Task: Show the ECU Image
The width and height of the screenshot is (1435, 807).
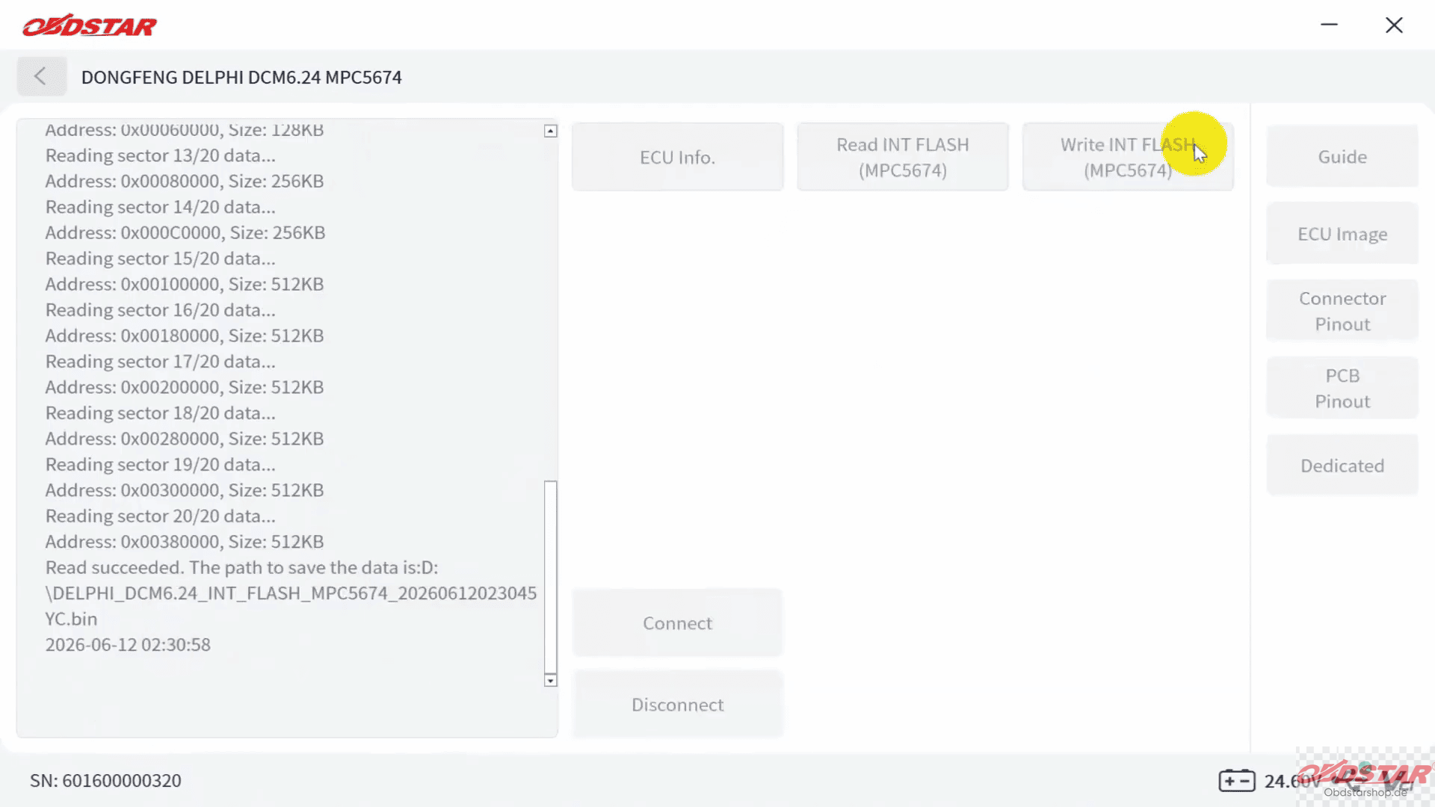Action: click(1342, 234)
